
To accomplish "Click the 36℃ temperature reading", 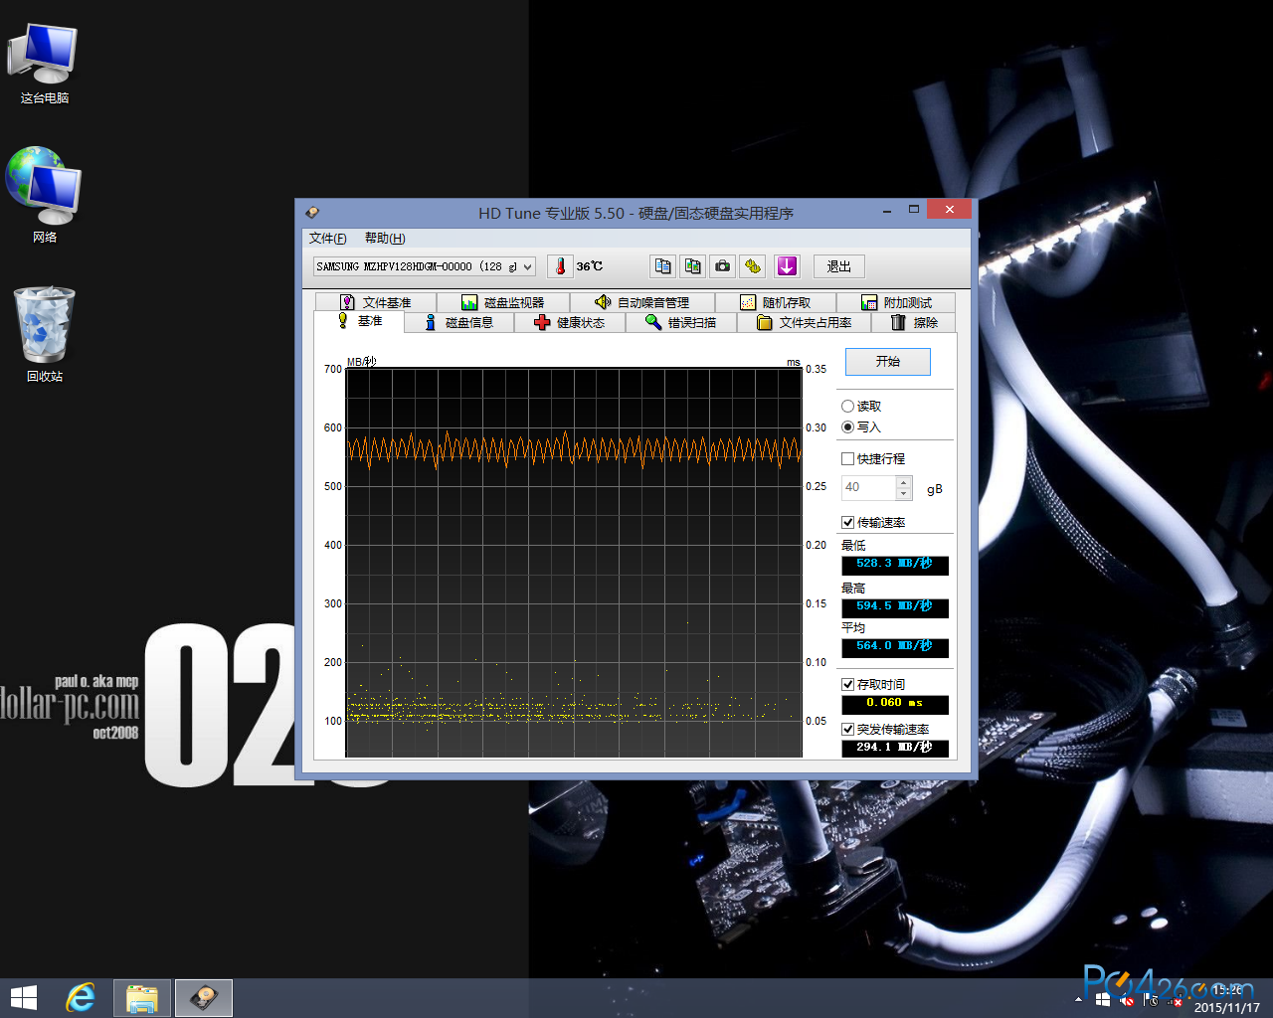I will point(590,266).
